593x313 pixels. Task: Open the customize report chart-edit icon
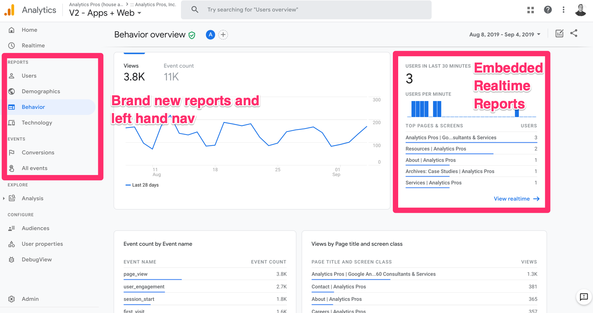[560, 33]
